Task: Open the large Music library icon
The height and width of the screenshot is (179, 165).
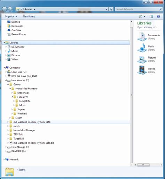Action: (142, 48)
